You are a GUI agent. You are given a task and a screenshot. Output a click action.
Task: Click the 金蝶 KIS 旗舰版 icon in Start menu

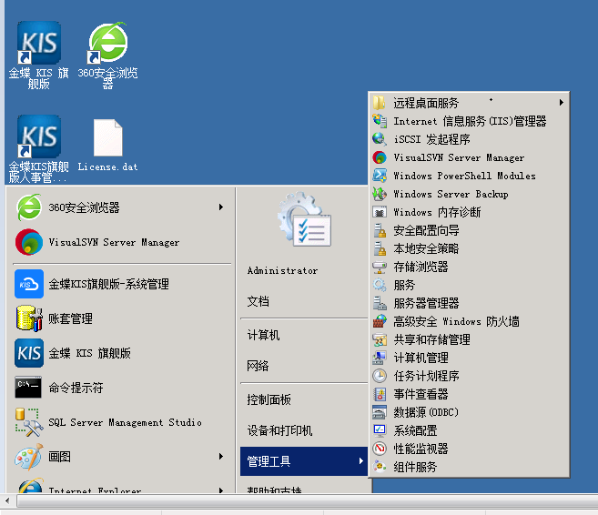pos(29,353)
